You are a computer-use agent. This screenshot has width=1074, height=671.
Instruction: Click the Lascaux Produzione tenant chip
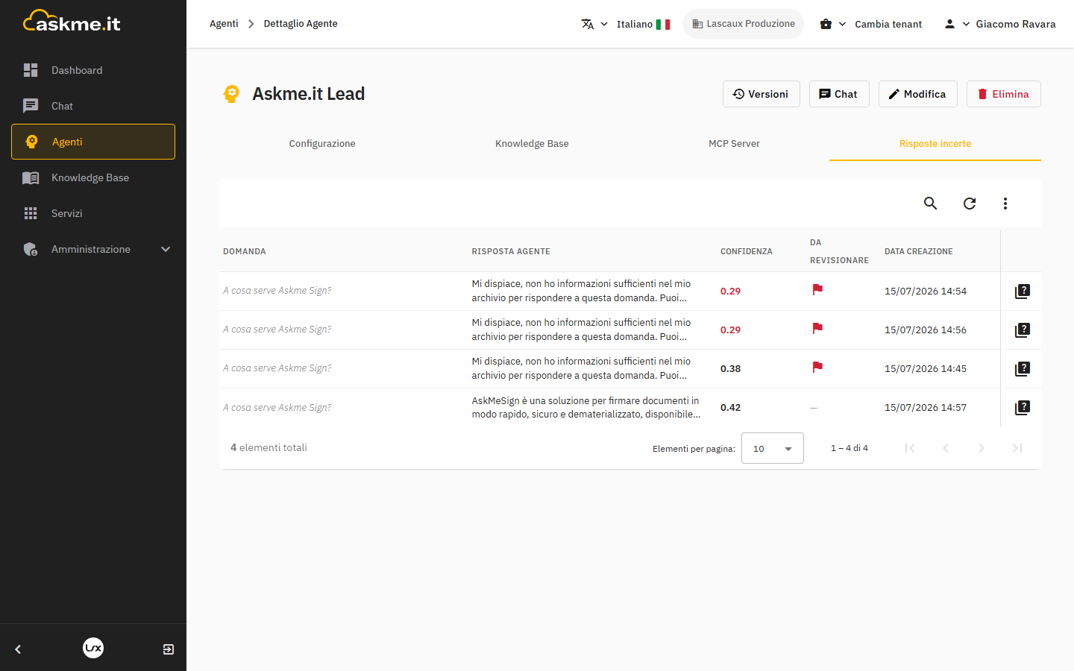[744, 24]
